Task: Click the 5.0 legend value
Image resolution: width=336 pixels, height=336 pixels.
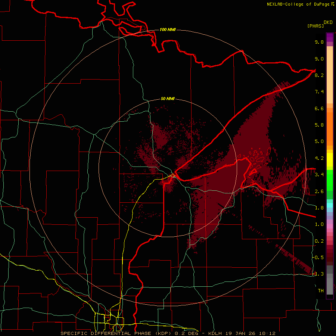Action: [x=319, y=141]
